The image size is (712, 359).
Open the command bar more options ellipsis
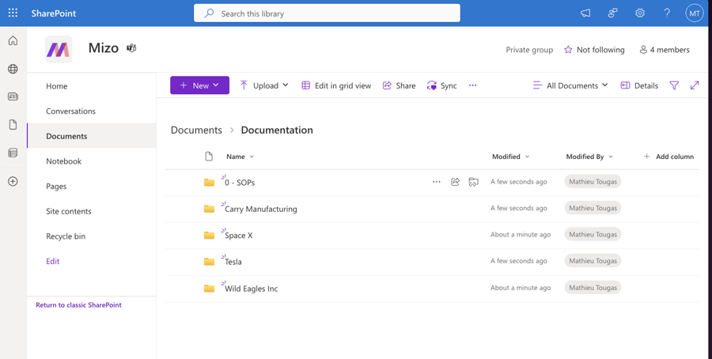tap(473, 85)
